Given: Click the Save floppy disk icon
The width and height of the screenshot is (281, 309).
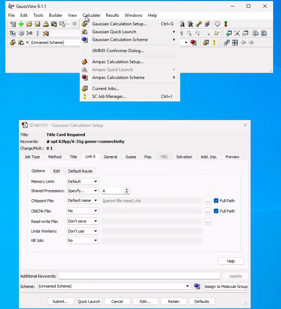Looking at the screenshot, I should [38, 24].
